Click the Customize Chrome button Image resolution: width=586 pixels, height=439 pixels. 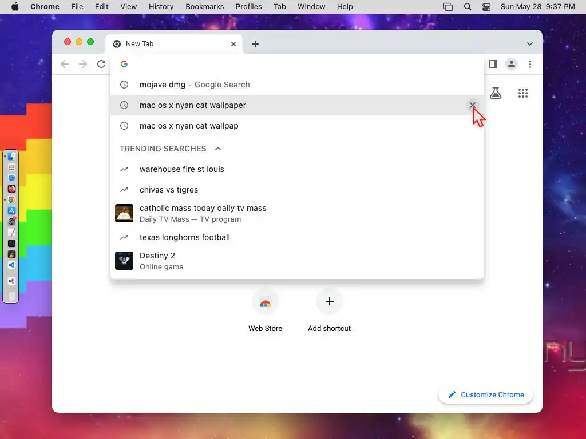486,394
